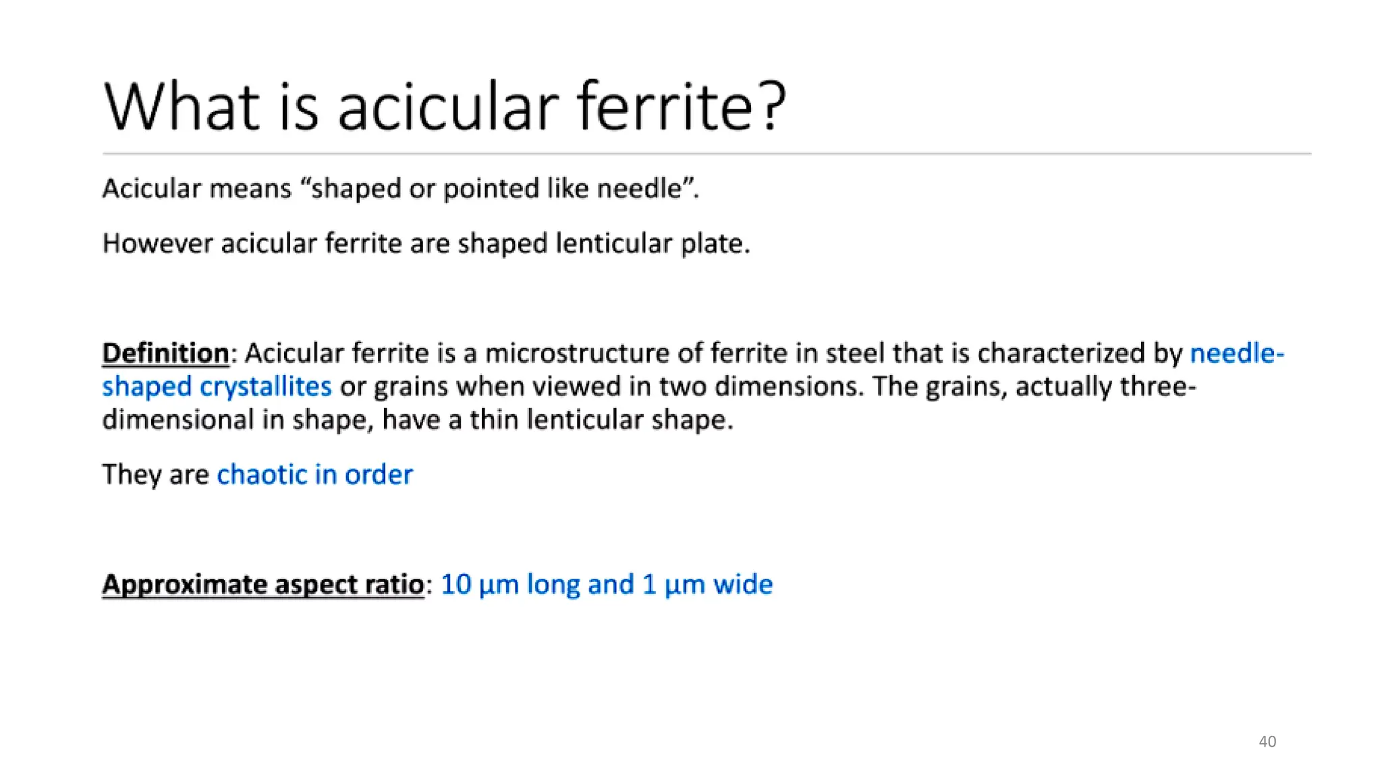
Task: Click the blue "chaotic in order" text
Action: pyautogui.click(x=314, y=475)
